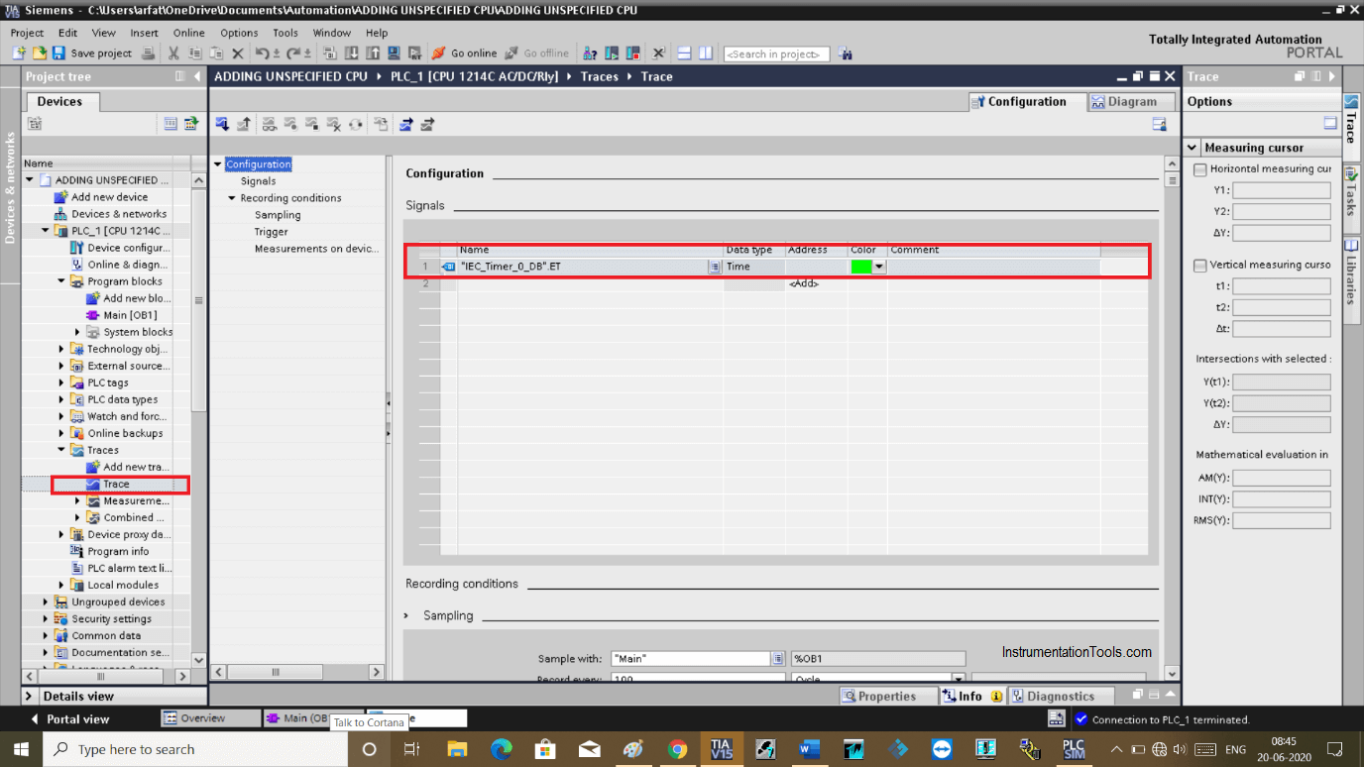Click the Accessible devices icon
This screenshot has height=767, width=1364.
pyautogui.click(x=590, y=54)
